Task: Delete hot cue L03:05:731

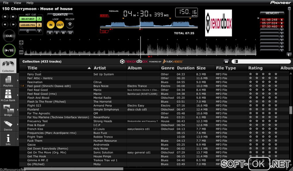Action: [x=39, y=25]
